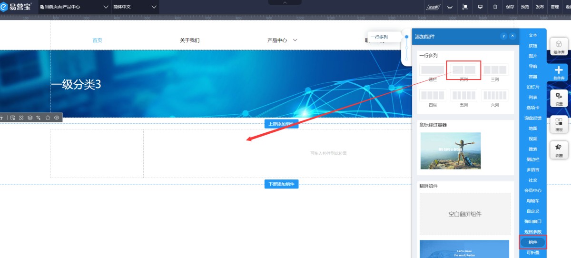Select the 空白翻屏组件 blank component
Screen dimensions: 571x258
pos(465,214)
